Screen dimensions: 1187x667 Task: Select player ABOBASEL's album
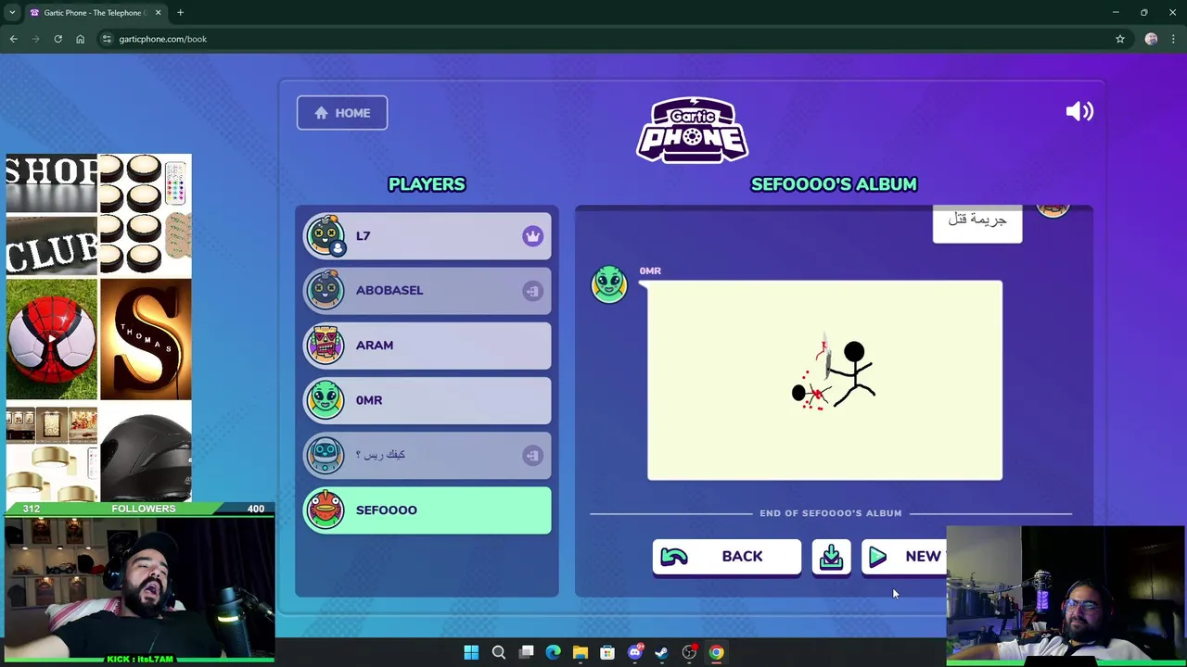click(428, 291)
